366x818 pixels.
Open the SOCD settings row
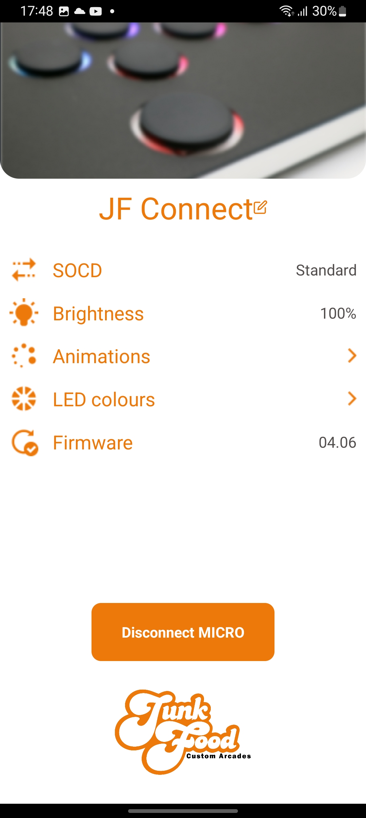coord(183,270)
